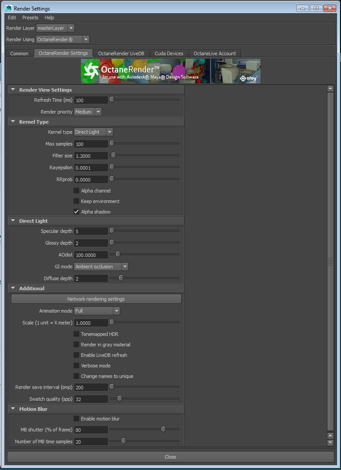Click the Rayepsilon 0.0001 field
This screenshot has width=341, height=470.
click(91, 167)
